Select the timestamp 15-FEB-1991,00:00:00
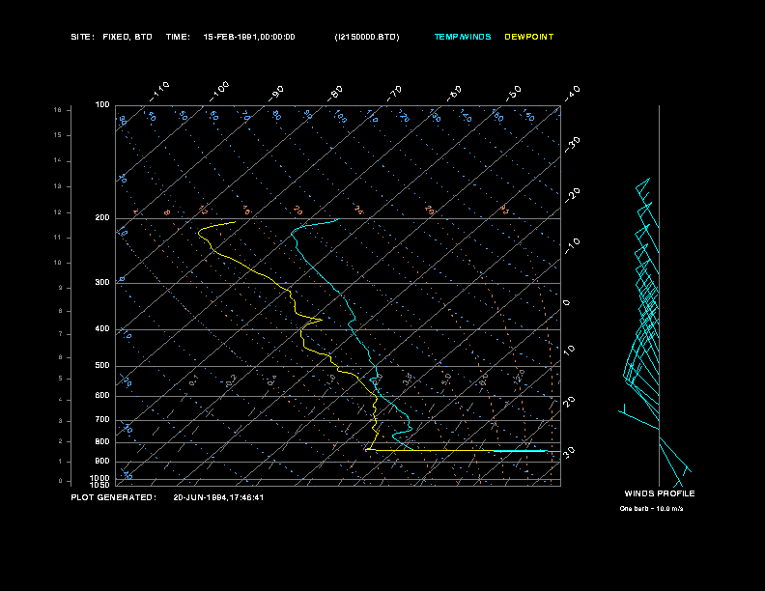The image size is (765, 591). (249, 37)
